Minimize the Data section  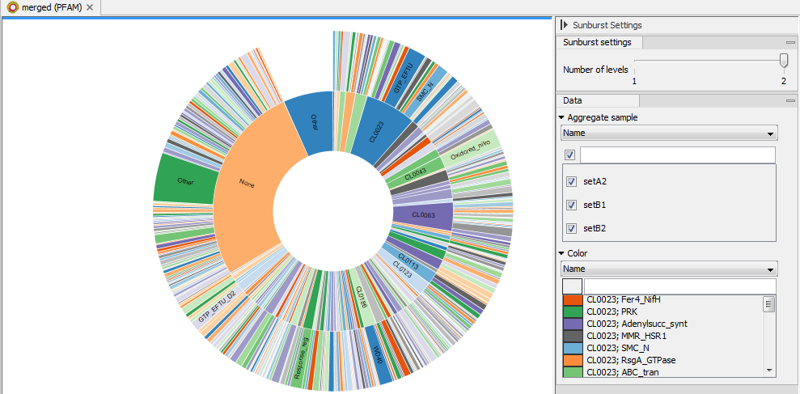[x=789, y=100]
